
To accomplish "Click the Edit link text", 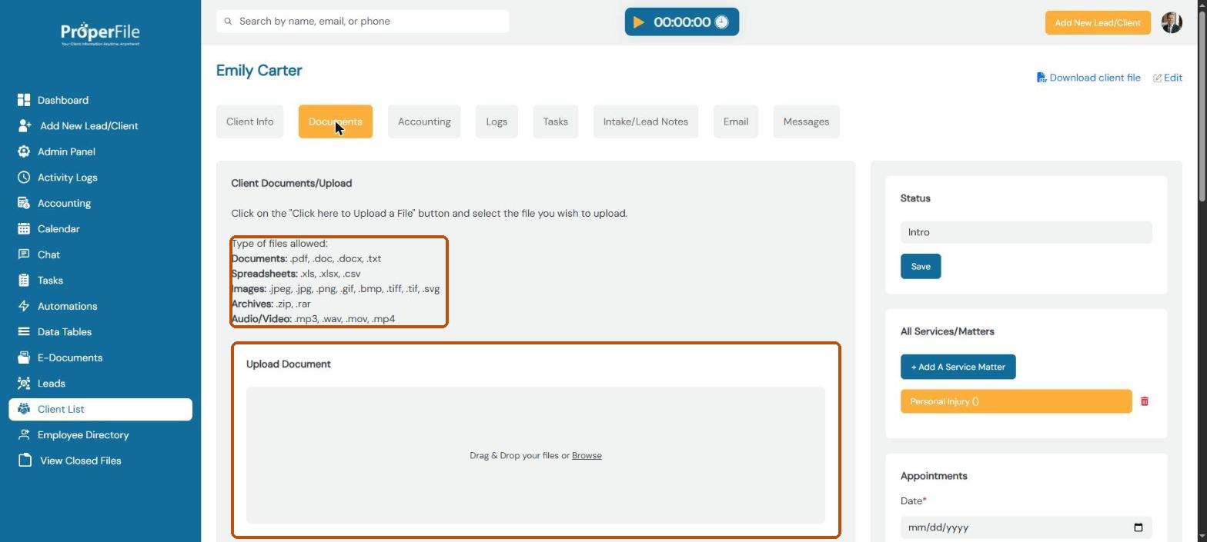I will (x=1173, y=78).
